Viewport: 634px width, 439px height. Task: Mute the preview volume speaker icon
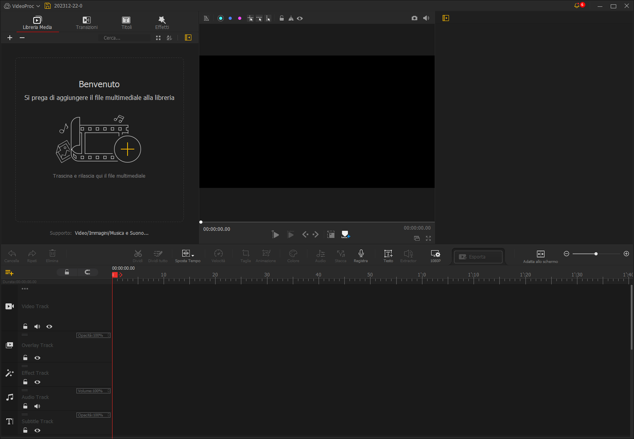[x=426, y=18]
